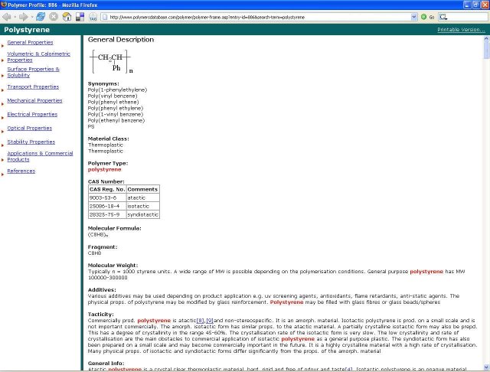Click the 'syndiotactic' comment cell
Image resolution: width=490 pixels, height=372 pixels.
tap(143, 214)
